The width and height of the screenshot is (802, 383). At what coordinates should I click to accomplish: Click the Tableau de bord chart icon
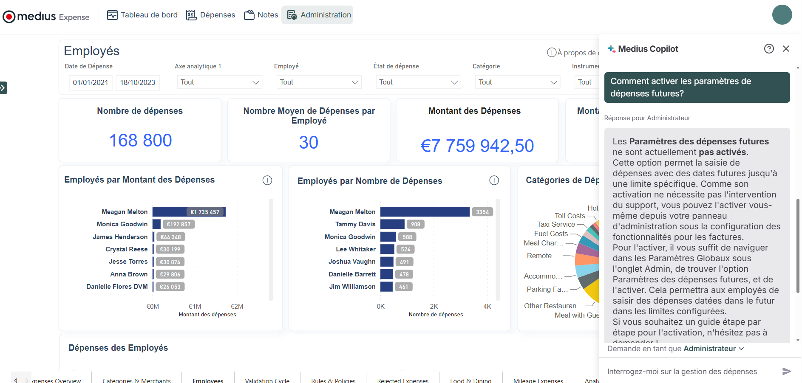112,15
